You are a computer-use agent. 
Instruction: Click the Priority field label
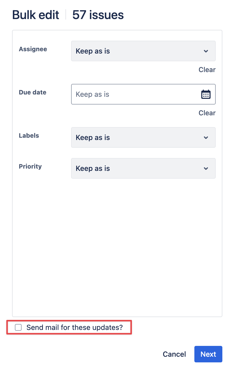click(30, 167)
